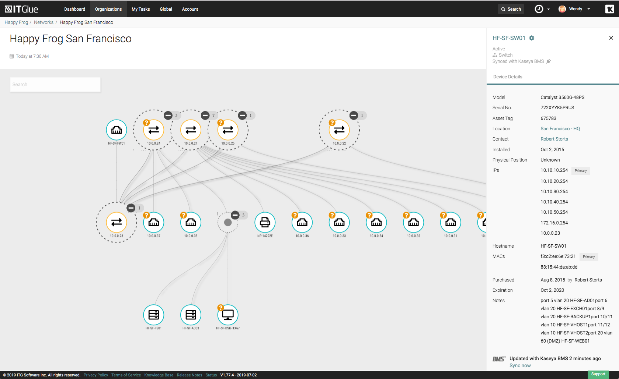The height and width of the screenshot is (379, 619).
Task: Open the Wendy user dropdown
Action: (x=575, y=9)
